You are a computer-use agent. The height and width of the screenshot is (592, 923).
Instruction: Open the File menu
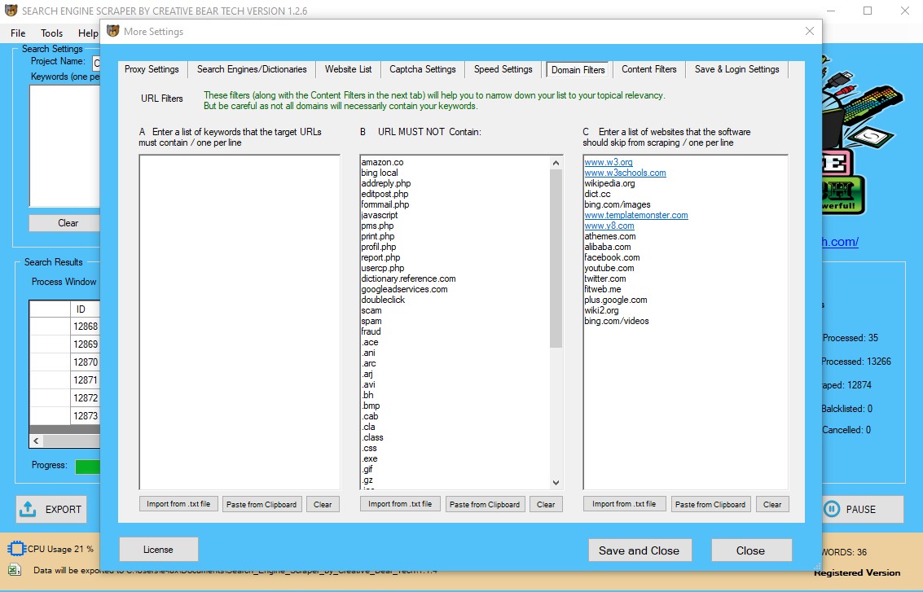pos(18,33)
